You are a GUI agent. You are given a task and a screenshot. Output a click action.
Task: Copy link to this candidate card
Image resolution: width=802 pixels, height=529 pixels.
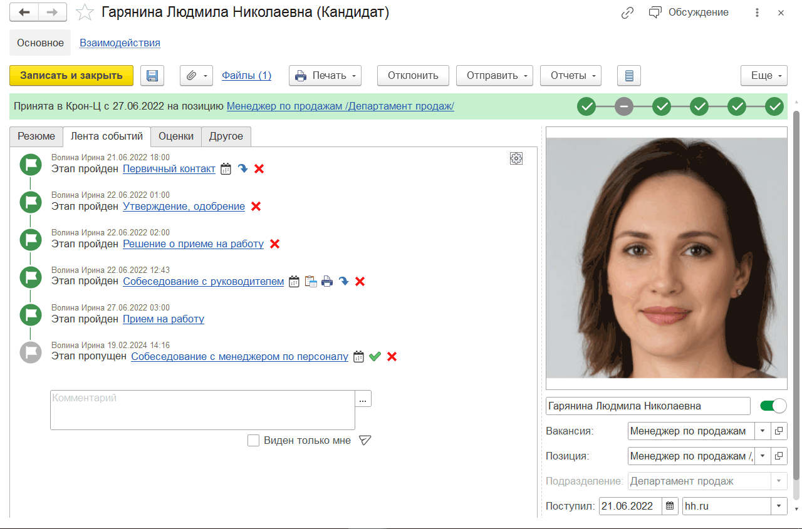click(627, 13)
